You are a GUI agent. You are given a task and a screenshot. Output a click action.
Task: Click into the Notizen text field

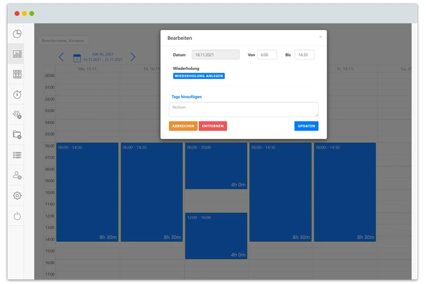(243, 109)
